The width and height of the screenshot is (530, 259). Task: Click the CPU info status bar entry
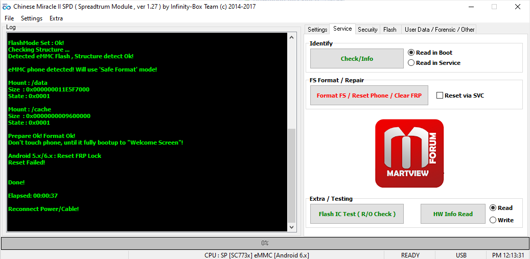click(x=257, y=255)
